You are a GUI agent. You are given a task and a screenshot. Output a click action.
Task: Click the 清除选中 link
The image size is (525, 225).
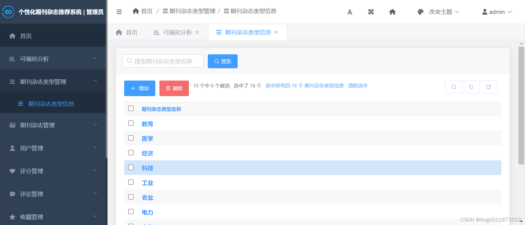[358, 86]
